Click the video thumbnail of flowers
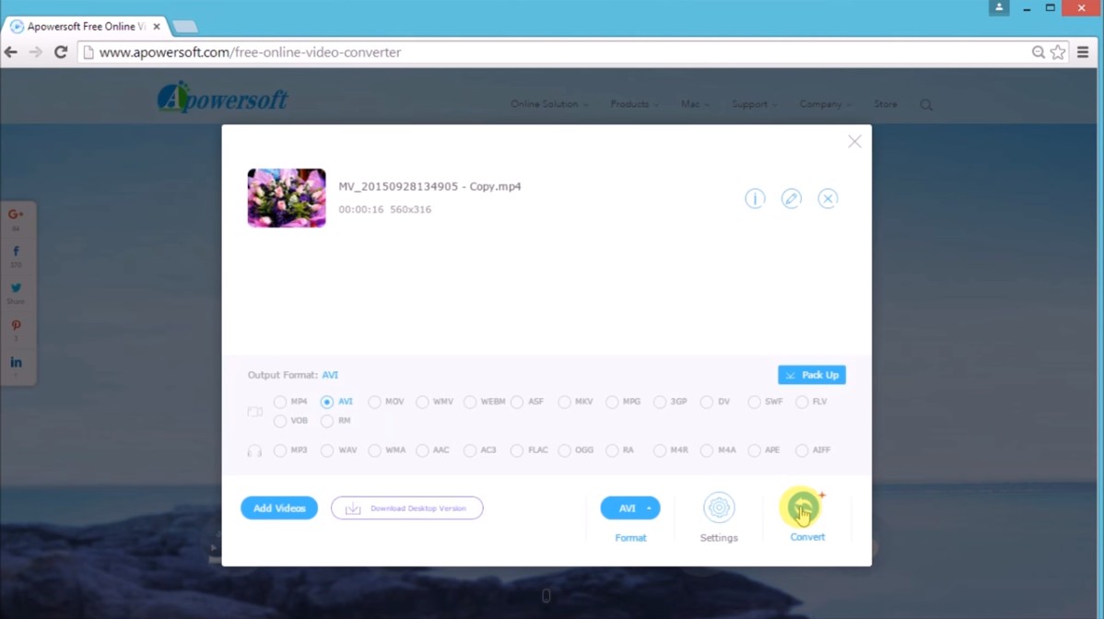1104x619 pixels. tap(287, 198)
